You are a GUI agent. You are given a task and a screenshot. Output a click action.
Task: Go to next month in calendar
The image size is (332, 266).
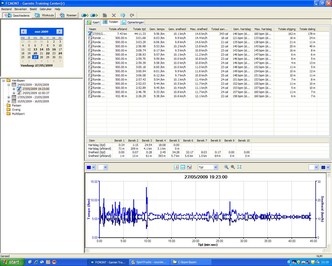pos(59,31)
